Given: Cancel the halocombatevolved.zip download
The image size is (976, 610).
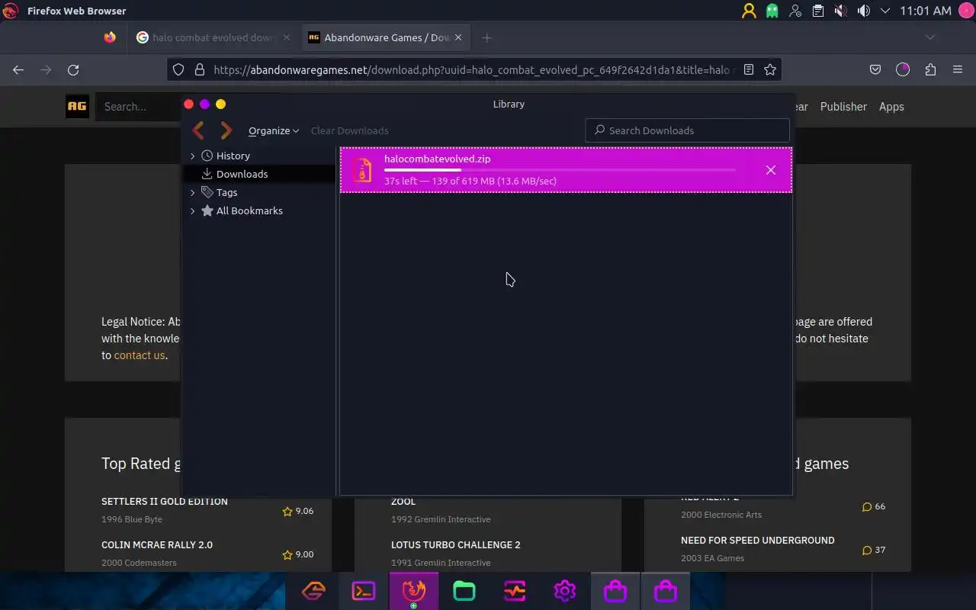Looking at the screenshot, I should (771, 170).
